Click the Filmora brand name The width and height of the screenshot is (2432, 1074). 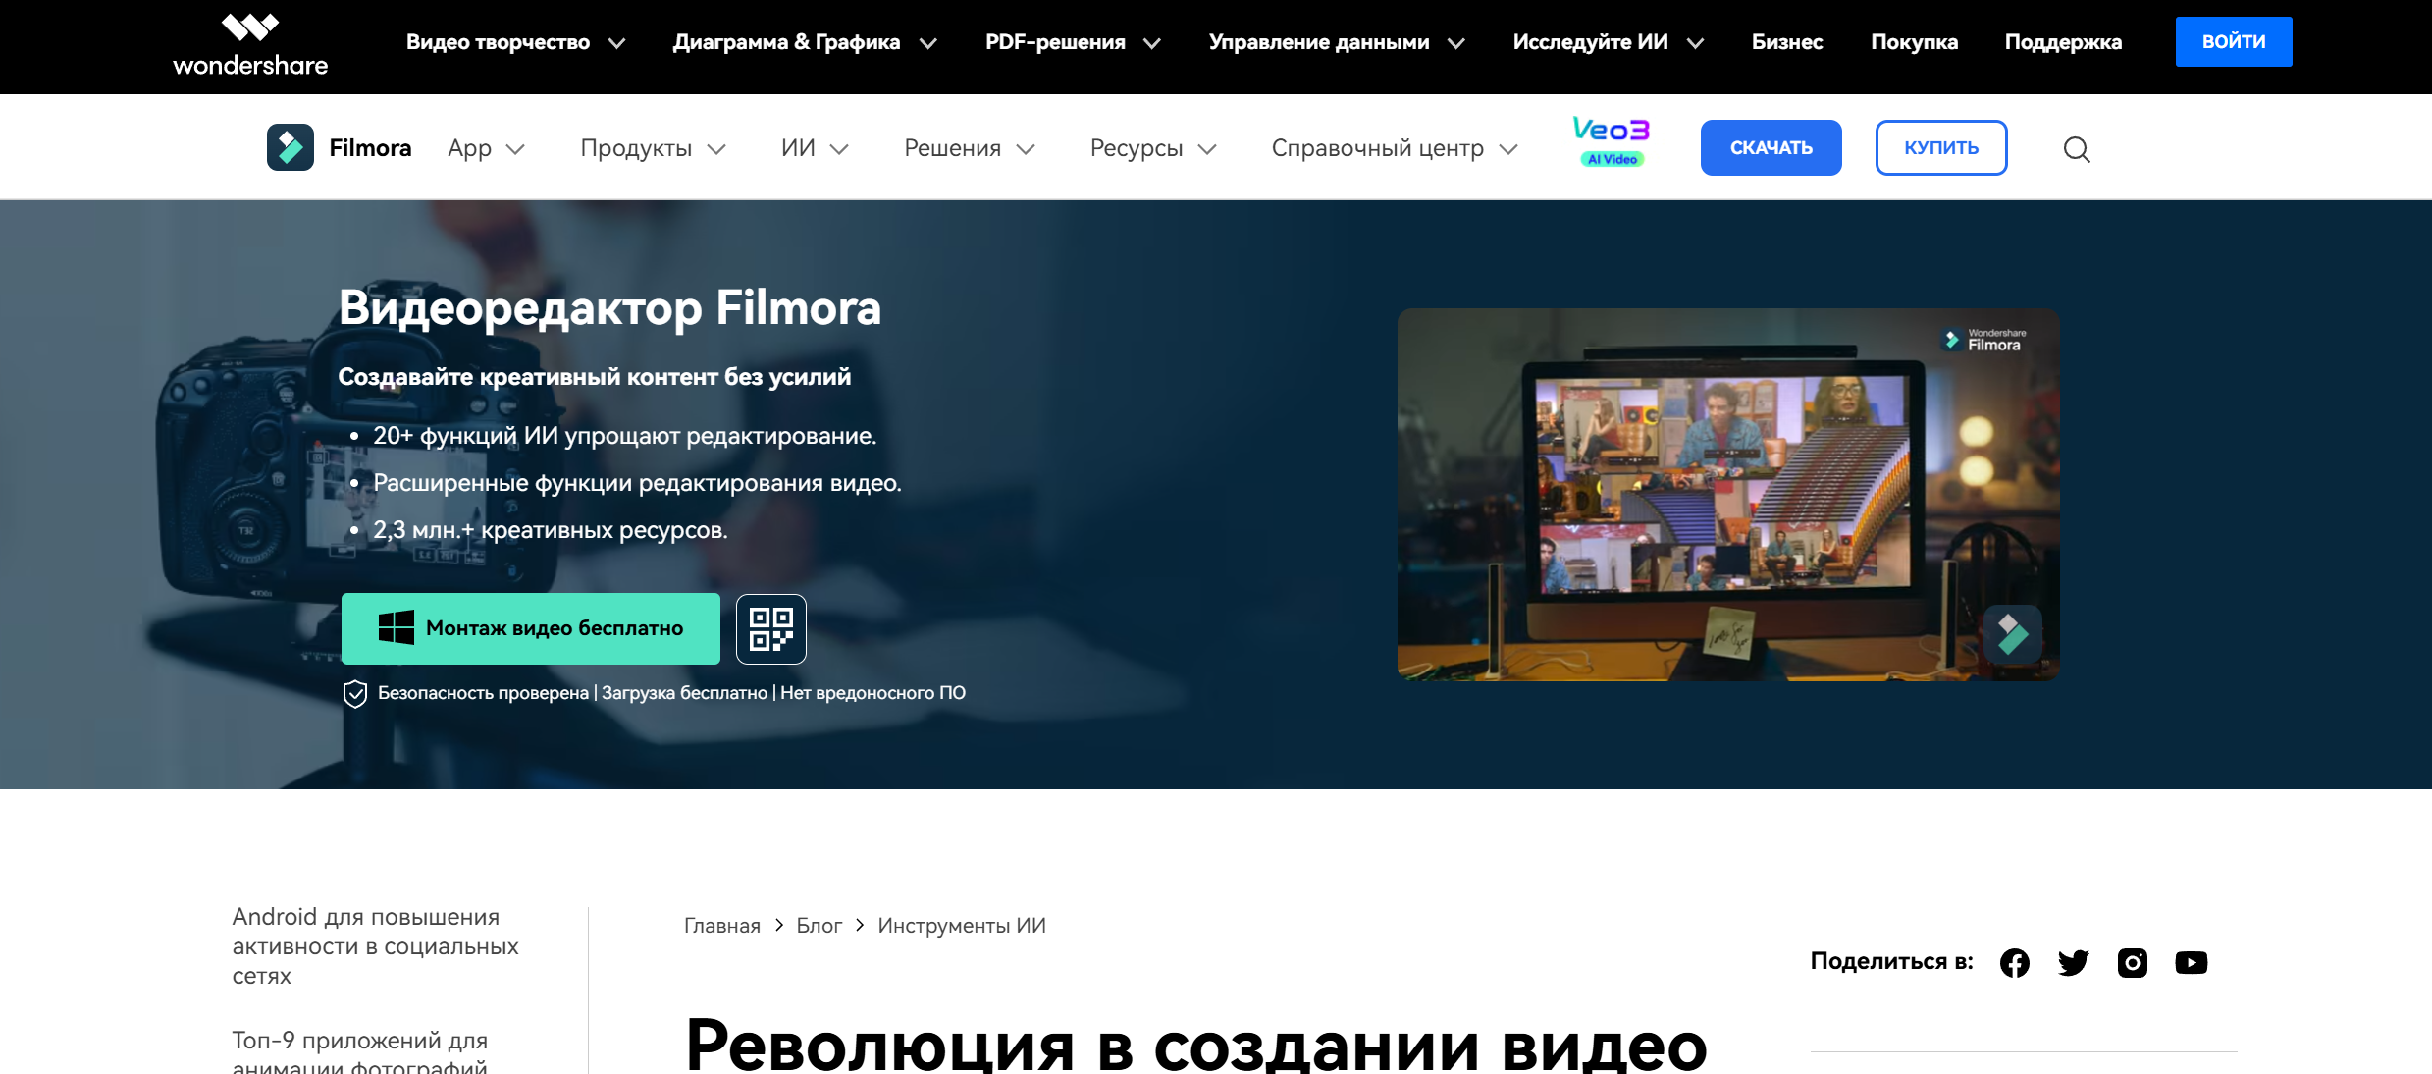pyautogui.click(x=370, y=148)
